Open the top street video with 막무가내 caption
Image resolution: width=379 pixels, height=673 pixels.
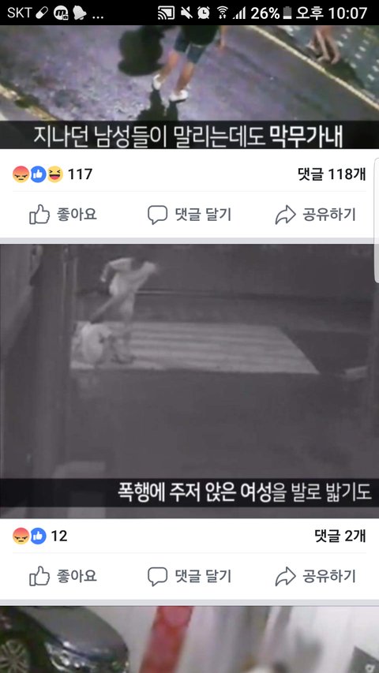coord(189,87)
